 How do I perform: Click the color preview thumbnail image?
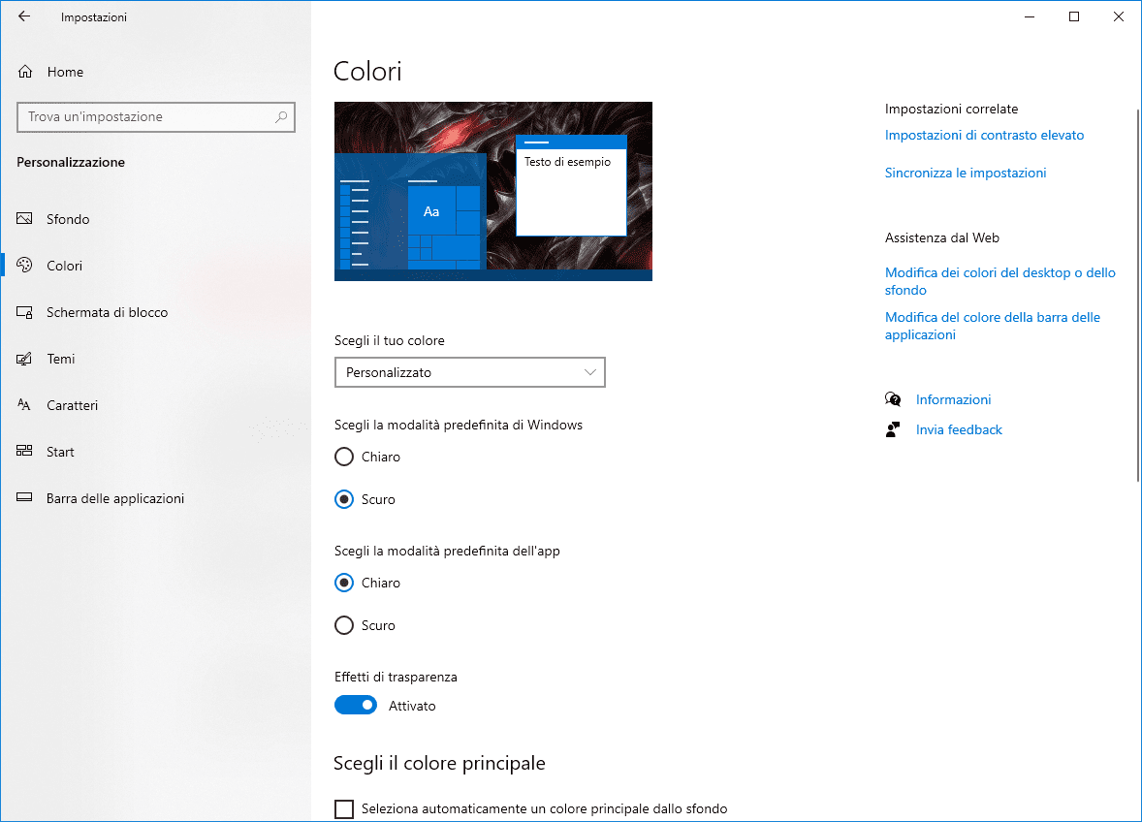(x=492, y=191)
